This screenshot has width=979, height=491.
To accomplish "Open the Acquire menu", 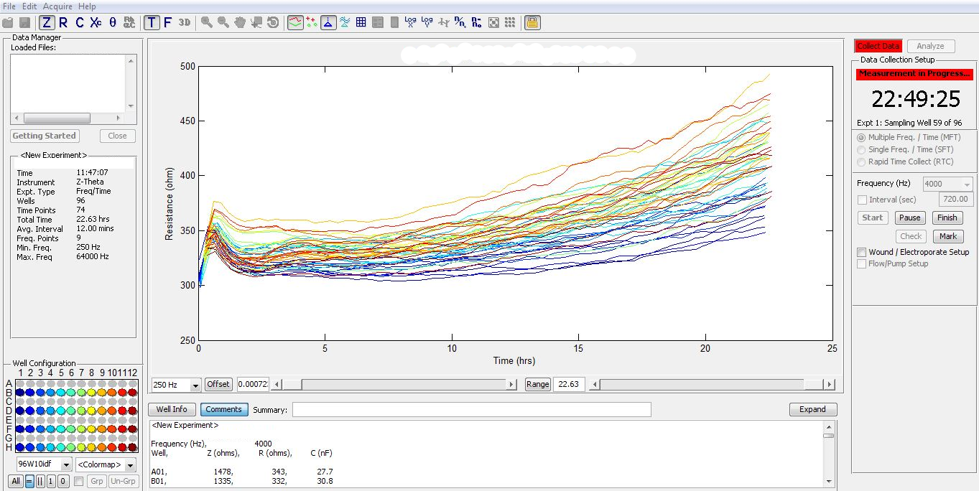I will coord(57,6).
